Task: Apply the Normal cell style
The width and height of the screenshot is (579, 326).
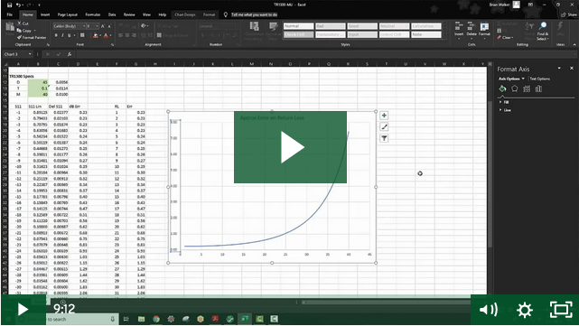Action: coord(298,26)
